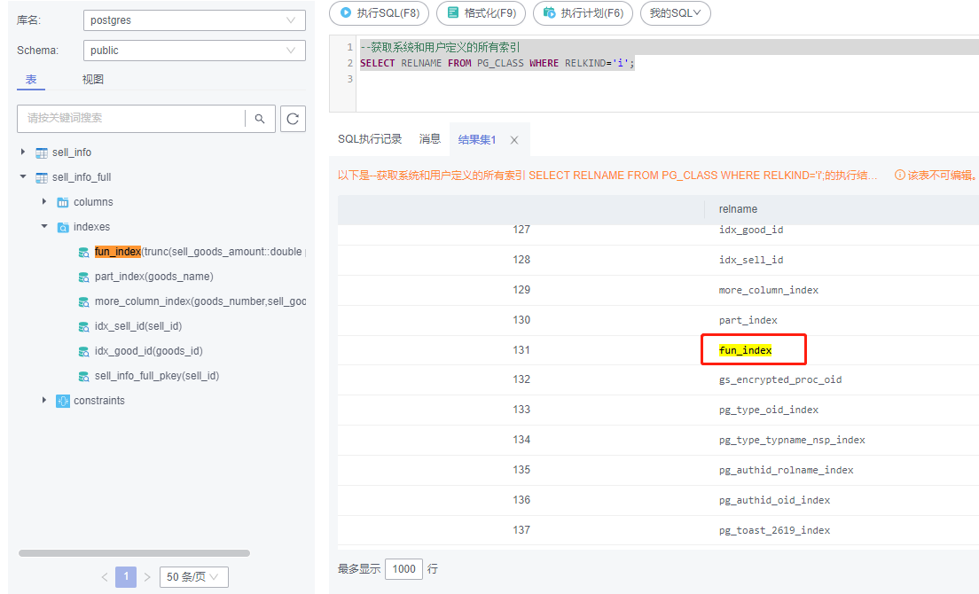This screenshot has height=594, width=979.
Task: Click the idx_sell_id index icon
Action: (83, 326)
